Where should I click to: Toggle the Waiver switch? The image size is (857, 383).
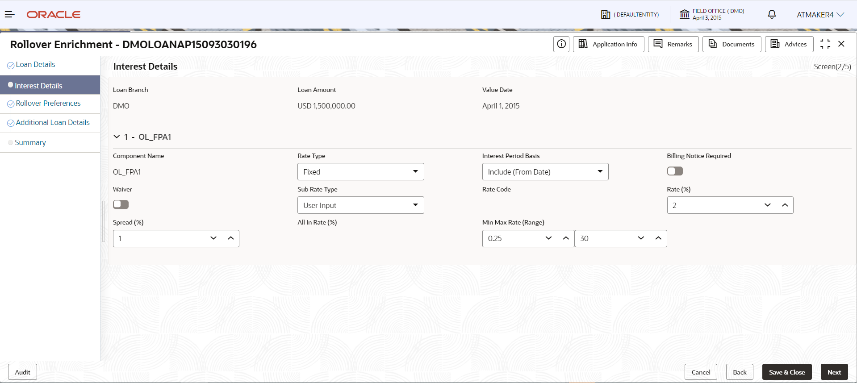[x=121, y=204]
